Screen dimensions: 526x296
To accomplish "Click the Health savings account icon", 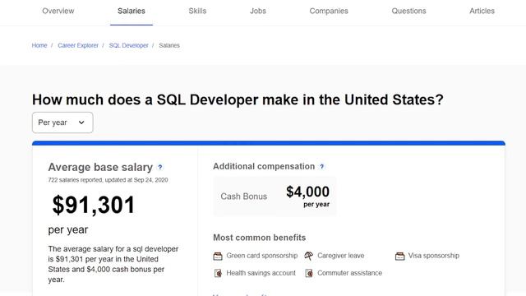I will [x=218, y=273].
